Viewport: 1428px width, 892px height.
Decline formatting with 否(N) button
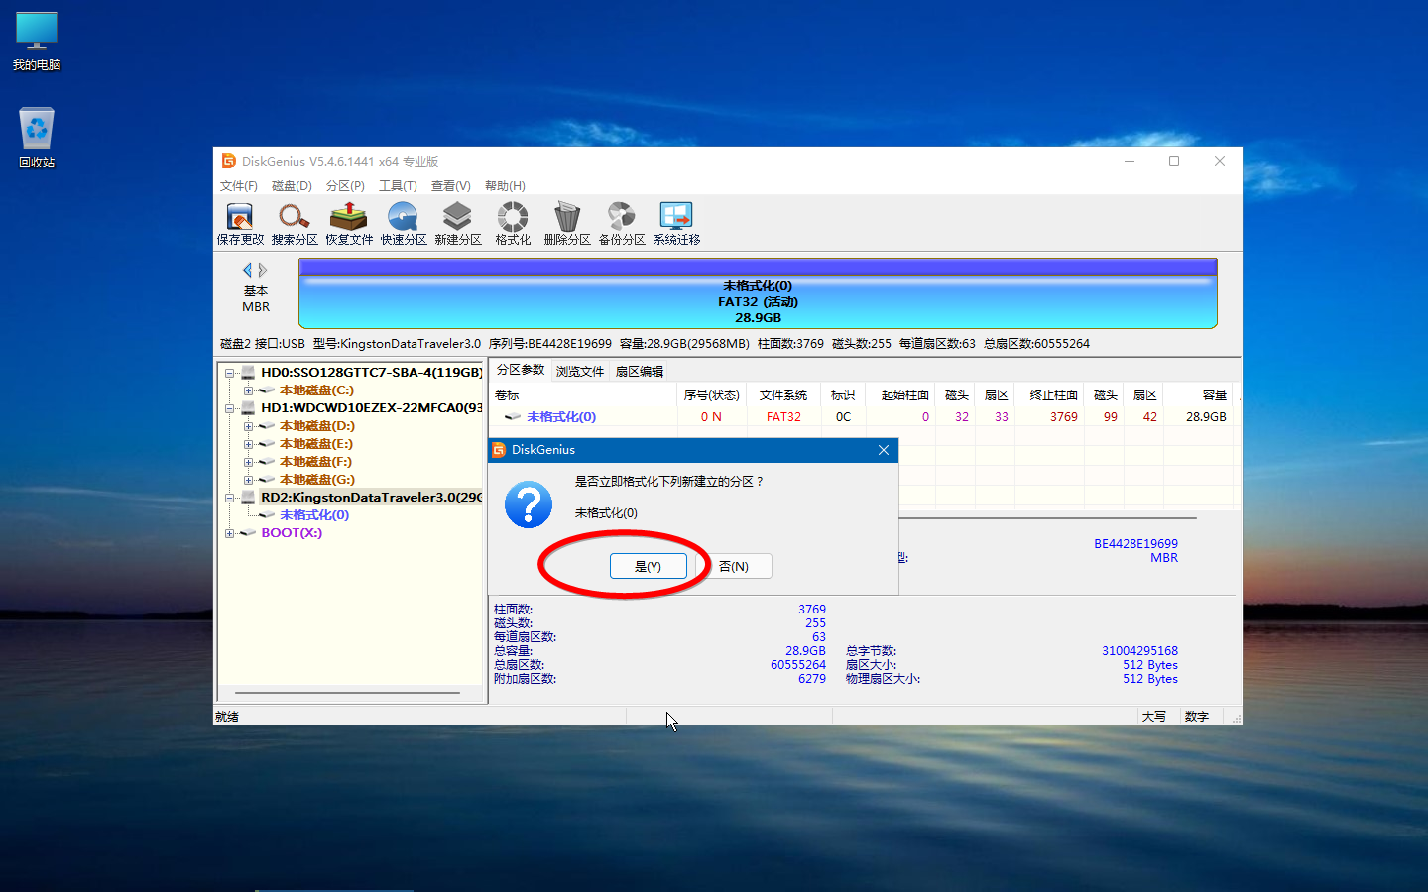(x=734, y=566)
